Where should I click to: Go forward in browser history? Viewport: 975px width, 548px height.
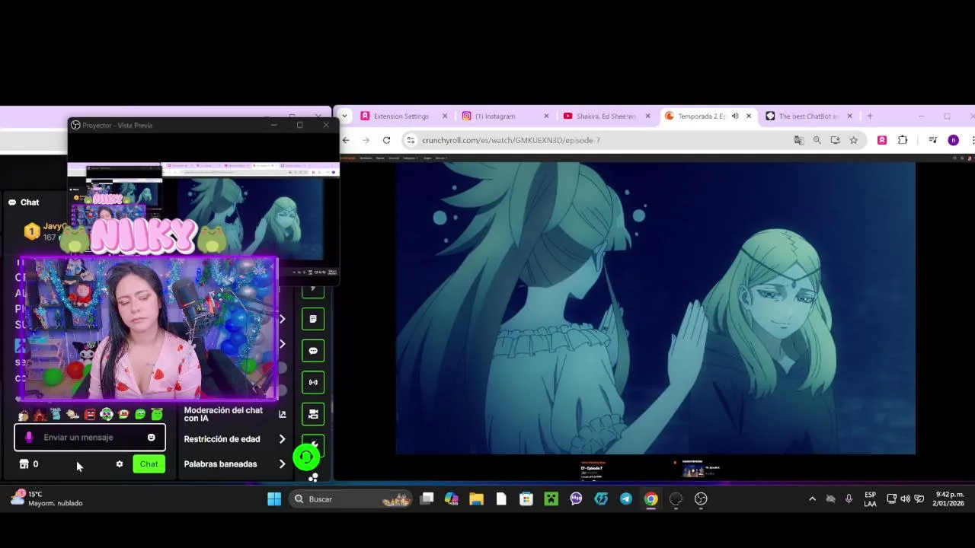366,140
